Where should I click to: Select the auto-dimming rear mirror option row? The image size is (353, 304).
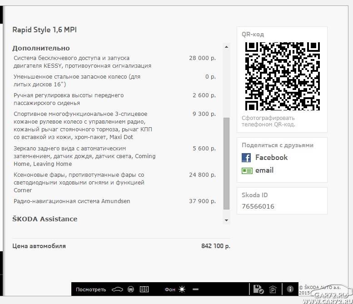point(114,156)
